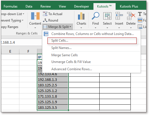Click the Format icon below the Text tools icon
Screen dimensions: 149x115
pyautogui.click(x=140, y=20)
